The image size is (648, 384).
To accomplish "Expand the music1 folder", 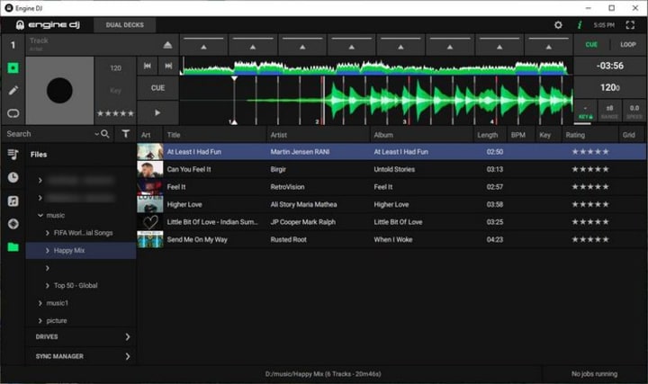I will (40, 303).
